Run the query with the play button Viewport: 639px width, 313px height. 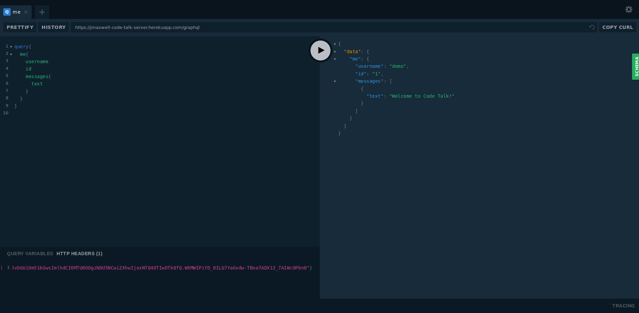click(x=320, y=51)
